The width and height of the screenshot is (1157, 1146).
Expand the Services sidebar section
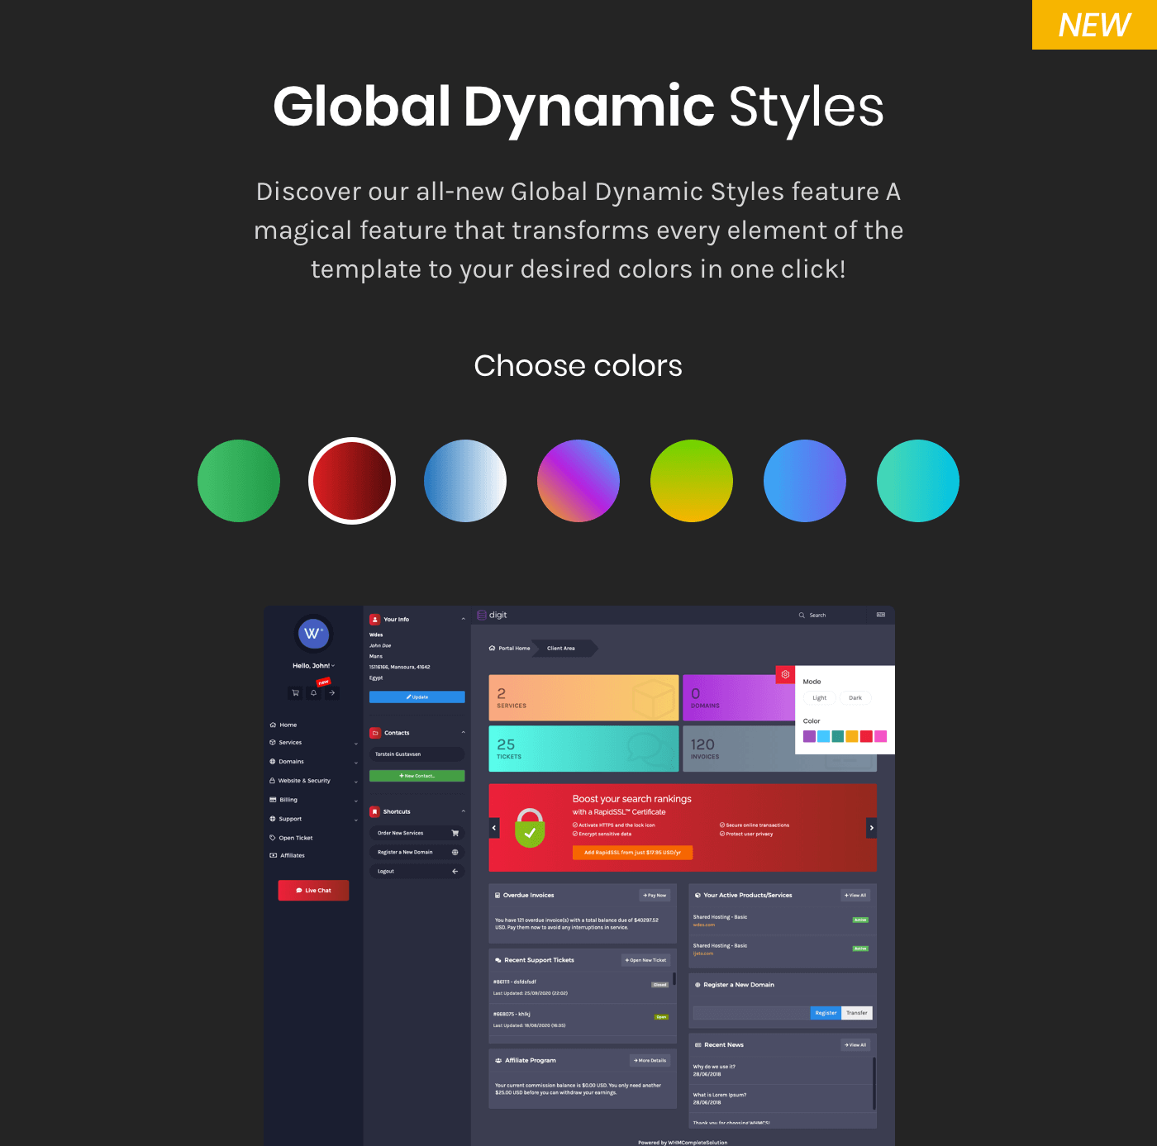pyautogui.click(x=290, y=743)
